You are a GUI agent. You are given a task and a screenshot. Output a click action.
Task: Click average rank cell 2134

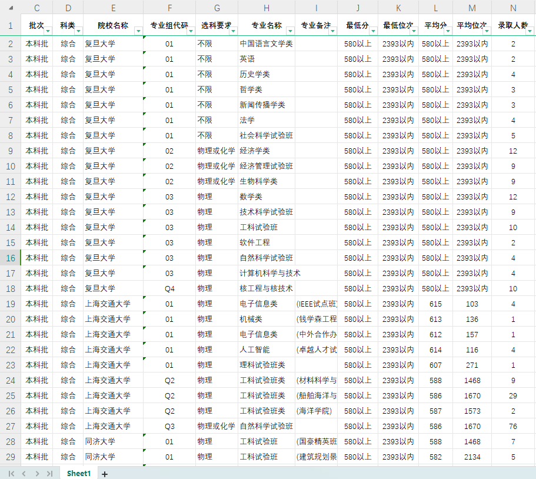(472, 457)
